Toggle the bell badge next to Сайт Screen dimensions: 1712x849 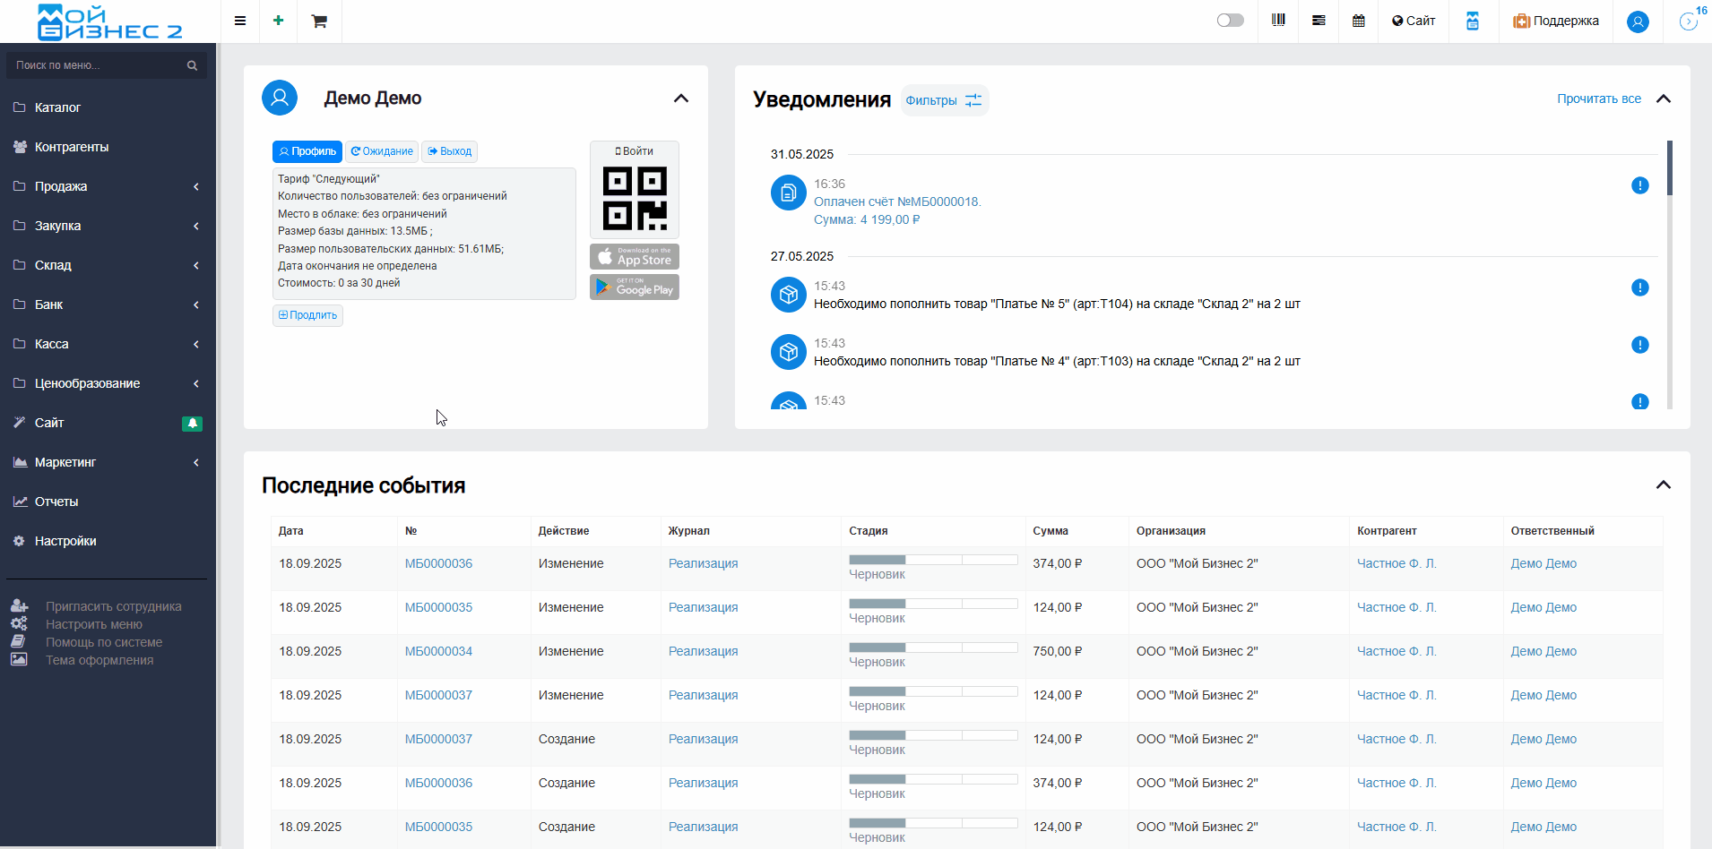[x=192, y=424]
